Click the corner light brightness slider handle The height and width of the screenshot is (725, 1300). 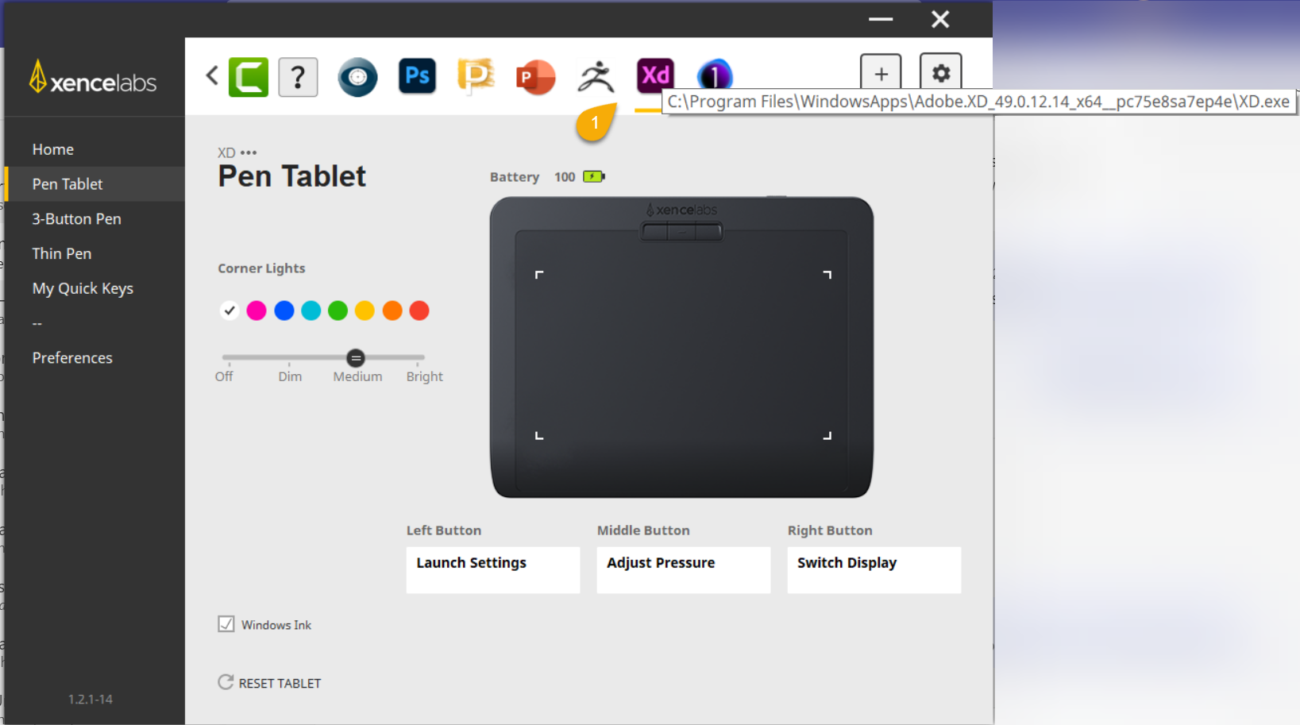[356, 358]
